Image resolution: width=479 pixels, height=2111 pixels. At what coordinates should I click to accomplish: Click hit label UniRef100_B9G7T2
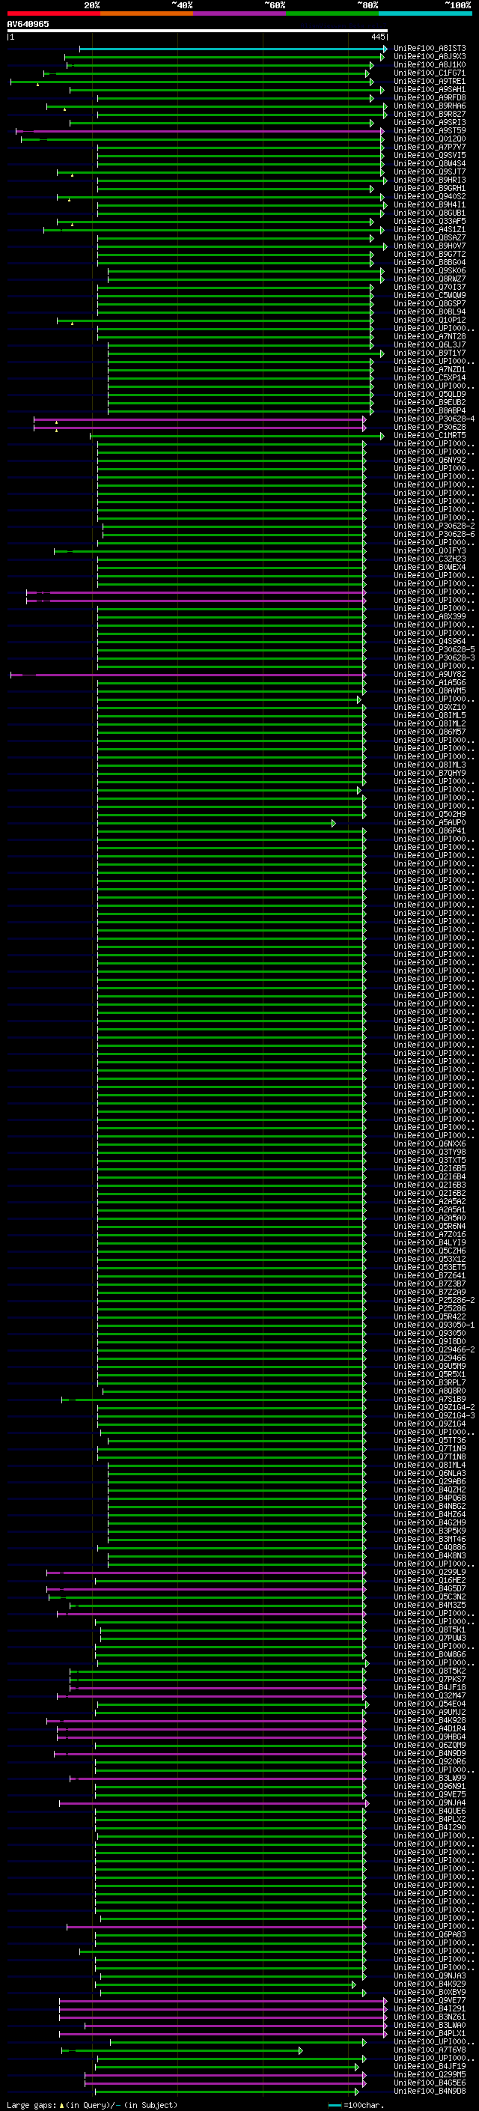[x=430, y=254]
